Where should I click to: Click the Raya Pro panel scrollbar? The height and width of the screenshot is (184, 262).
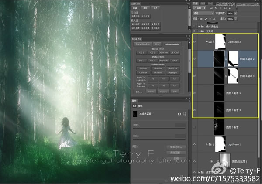(x=190, y=61)
